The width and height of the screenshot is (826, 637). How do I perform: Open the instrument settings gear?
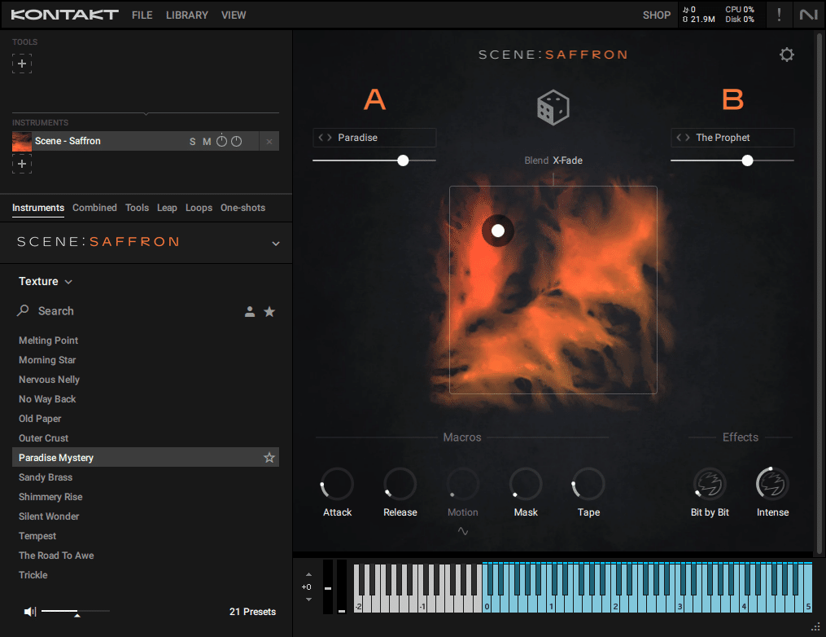(786, 55)
